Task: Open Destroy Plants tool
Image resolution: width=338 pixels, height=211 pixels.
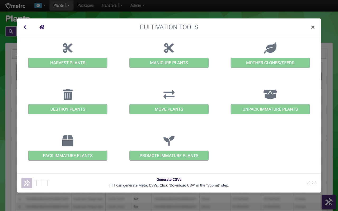Action: coord(68,109)
